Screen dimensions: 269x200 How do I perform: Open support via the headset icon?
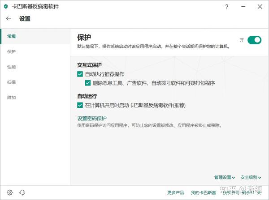[22, 192]
